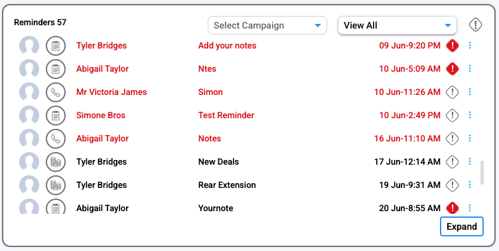The width and height of the screenshot is (499, 251).
Task: Click Abigail Taylor name in Yournote row
Action: tap(102, 209)
